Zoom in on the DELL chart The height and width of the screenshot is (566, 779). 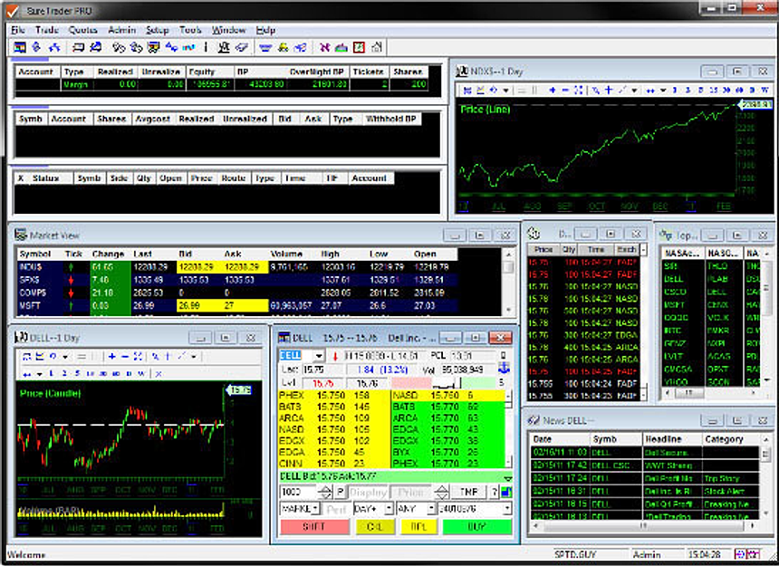pos(112,356)
